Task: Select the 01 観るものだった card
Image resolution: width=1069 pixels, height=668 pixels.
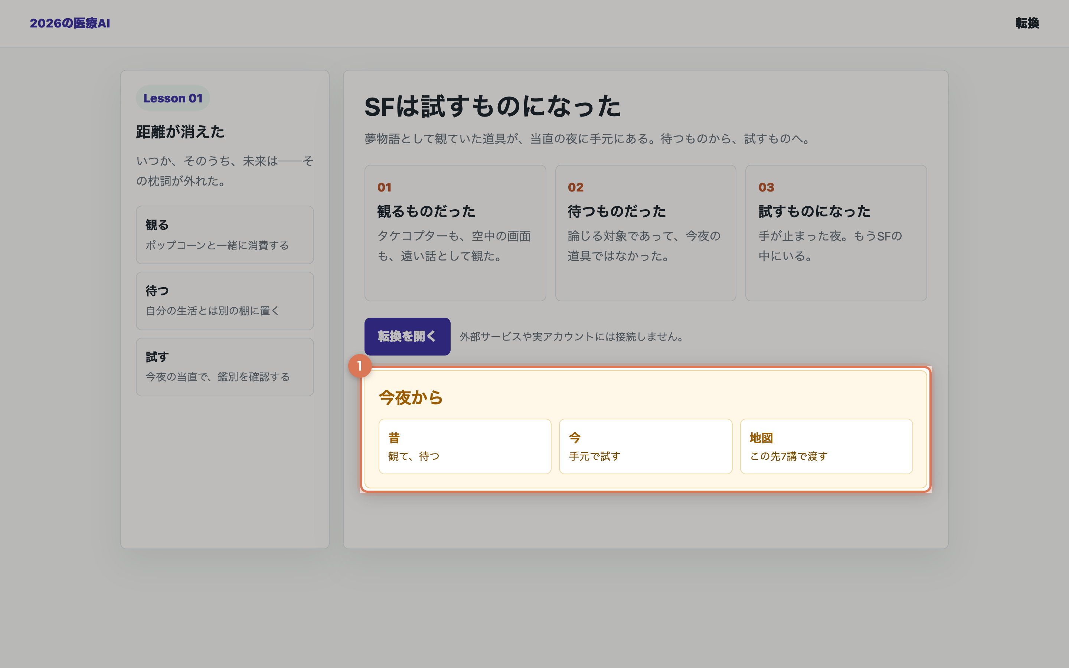Action: coord(455,233)
